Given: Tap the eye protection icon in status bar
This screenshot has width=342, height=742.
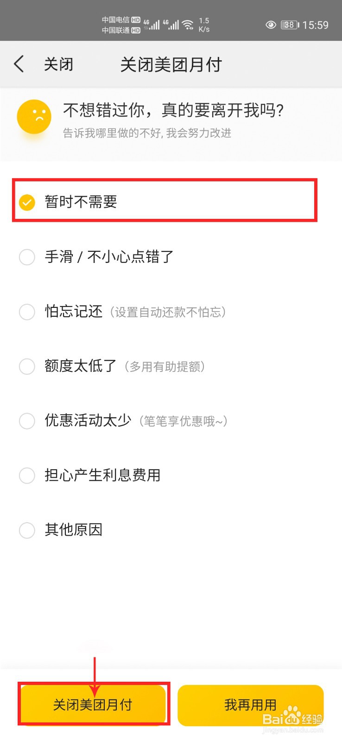Looking at the screenshot, I should [x=271, y=25].
